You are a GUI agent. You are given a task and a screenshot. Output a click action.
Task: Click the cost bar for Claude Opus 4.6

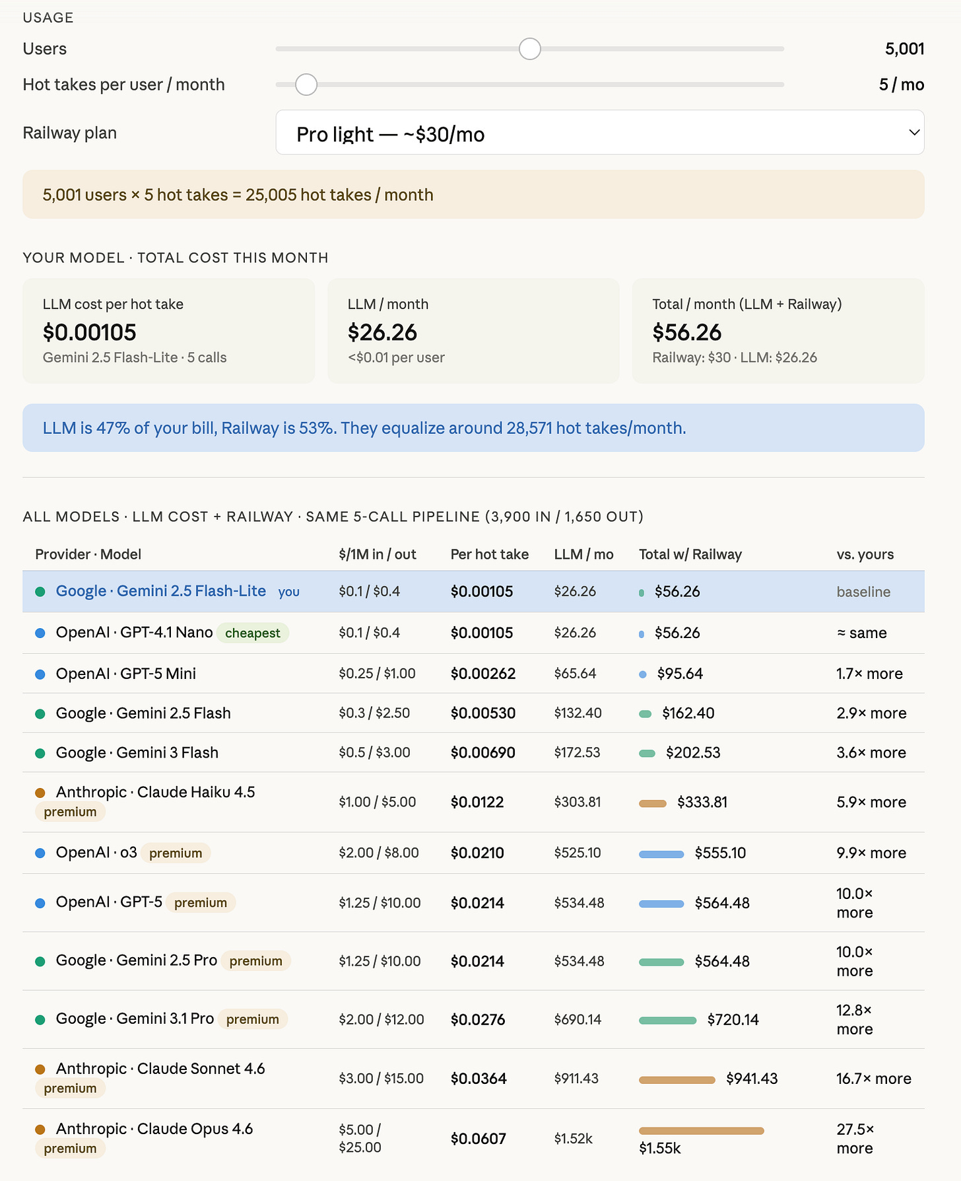click(x=701, y=1131)
